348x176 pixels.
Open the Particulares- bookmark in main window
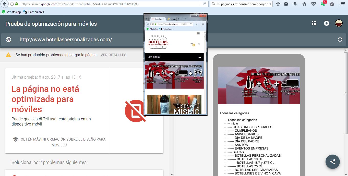pos(34,12)
